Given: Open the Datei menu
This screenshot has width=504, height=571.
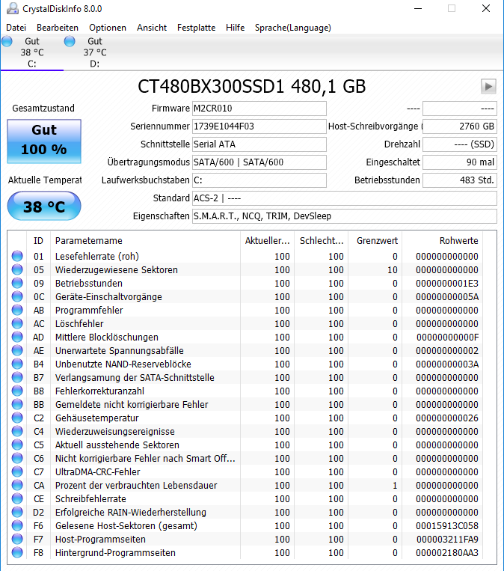Looking at the screenshot, I should coord(16,28).
